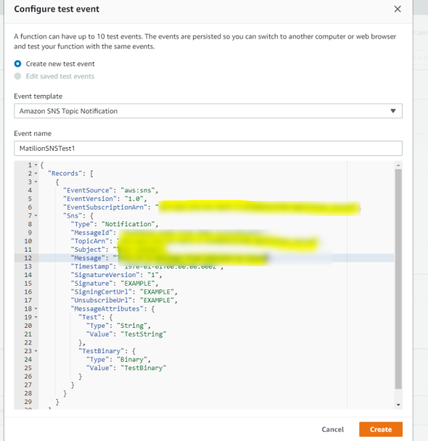This screenshot has height=441, width=428.
Task: Collapse MessageAttributes fold on line 18
Action: tap(36, 308)
